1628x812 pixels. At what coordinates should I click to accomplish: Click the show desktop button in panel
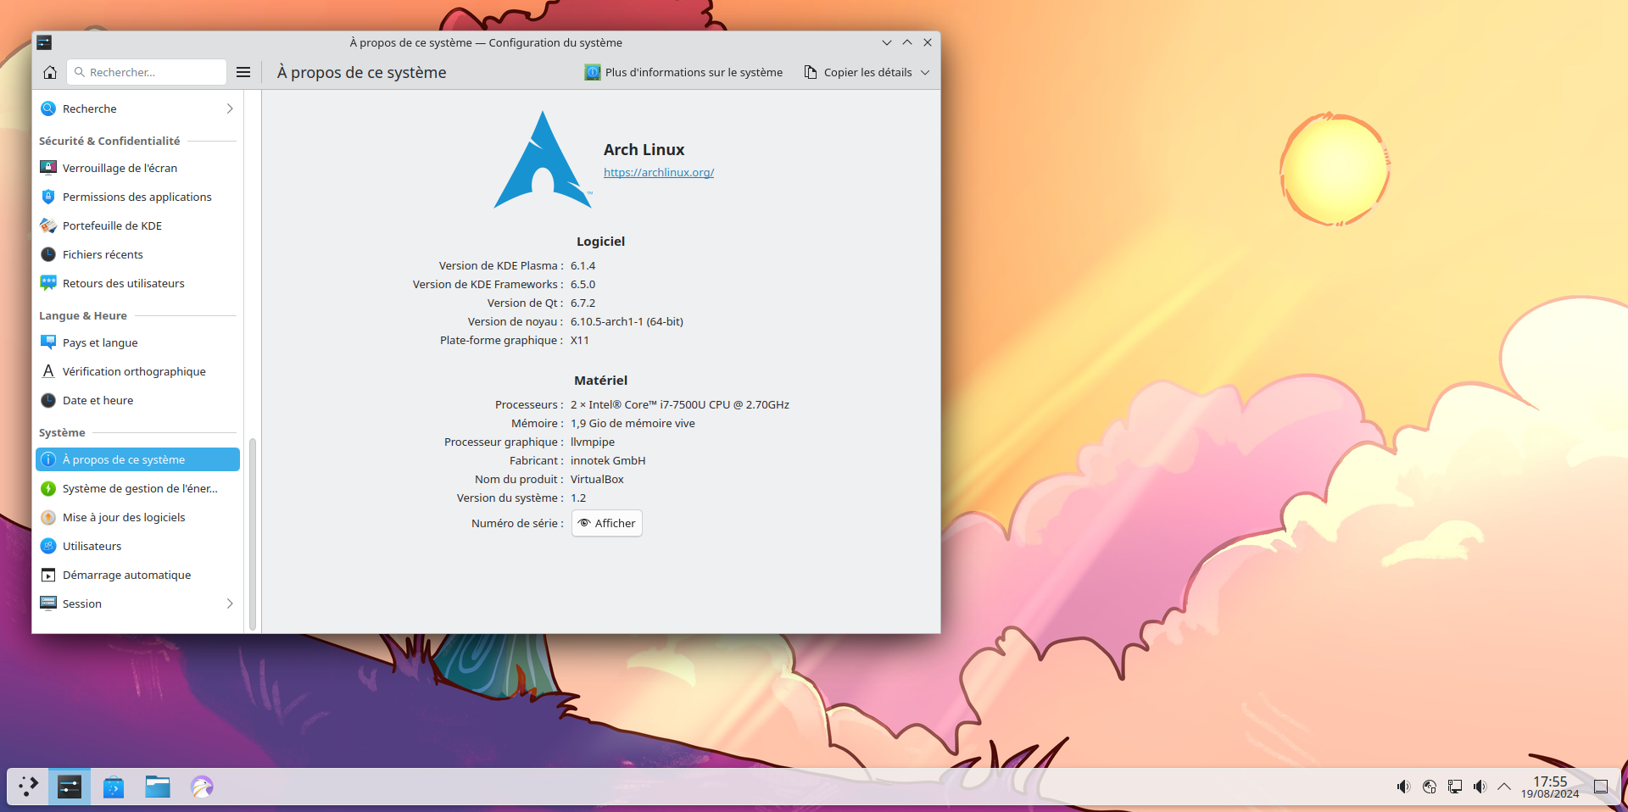[1601, 787]
